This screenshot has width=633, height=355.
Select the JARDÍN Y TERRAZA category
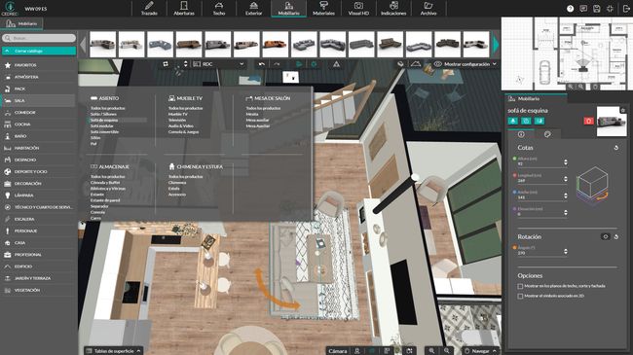pos(38,278)
